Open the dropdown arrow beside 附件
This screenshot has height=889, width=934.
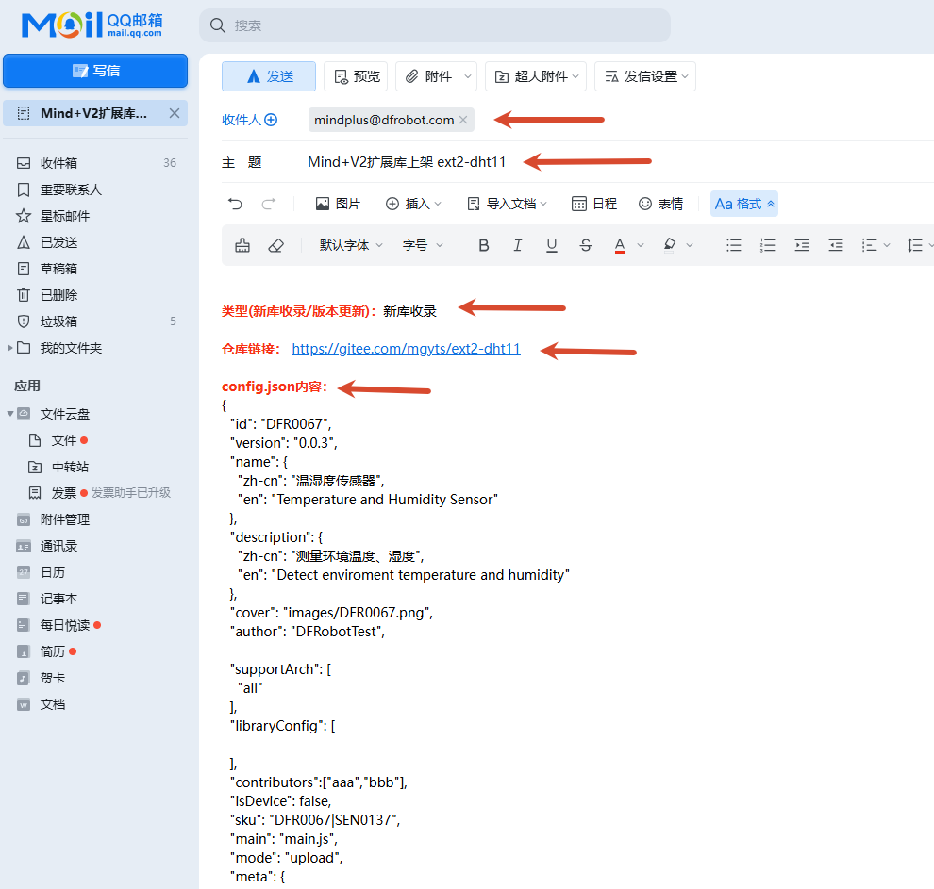[x=468, y=76]
